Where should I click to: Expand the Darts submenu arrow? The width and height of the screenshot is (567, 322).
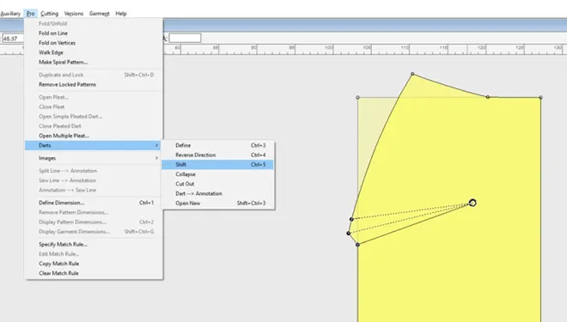point(156,145)
